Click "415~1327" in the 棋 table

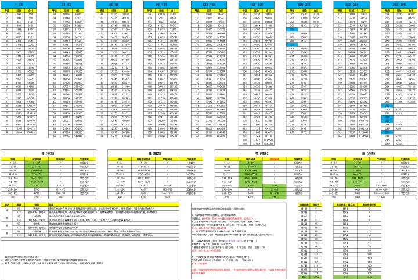[143, 166]
